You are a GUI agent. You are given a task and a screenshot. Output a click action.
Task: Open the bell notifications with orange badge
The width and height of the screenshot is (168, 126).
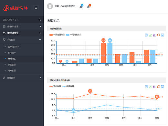click(89, 6)
